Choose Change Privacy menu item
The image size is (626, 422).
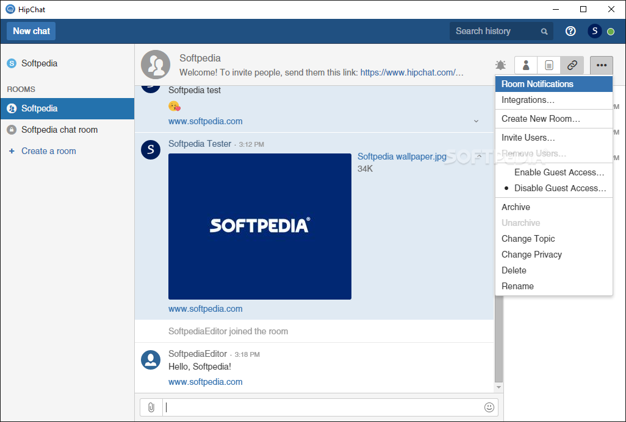pyautogui.click(x=554, y=255)
